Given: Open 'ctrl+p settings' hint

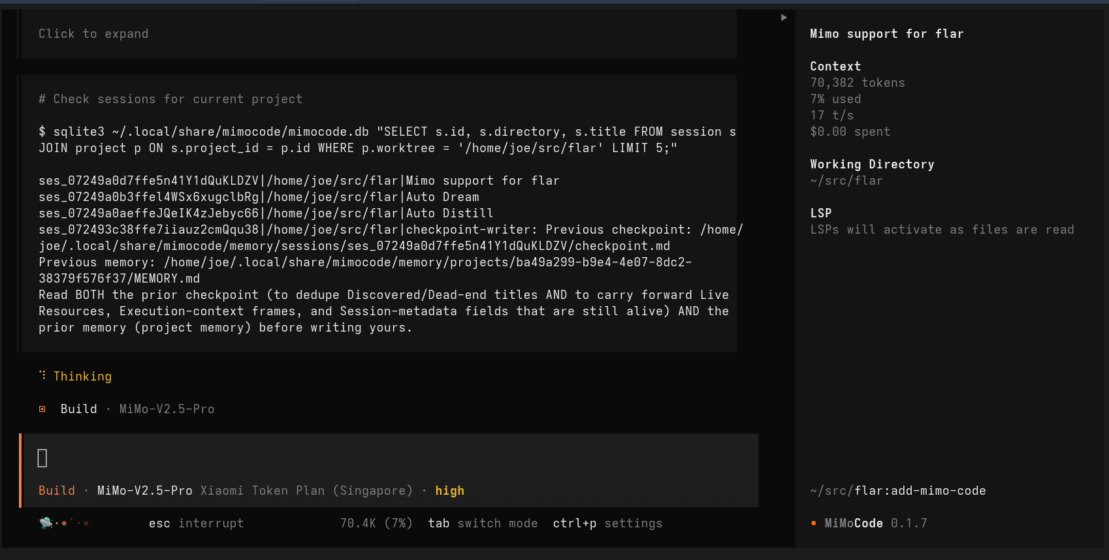Looking at the screenshot, I should 607,523.
